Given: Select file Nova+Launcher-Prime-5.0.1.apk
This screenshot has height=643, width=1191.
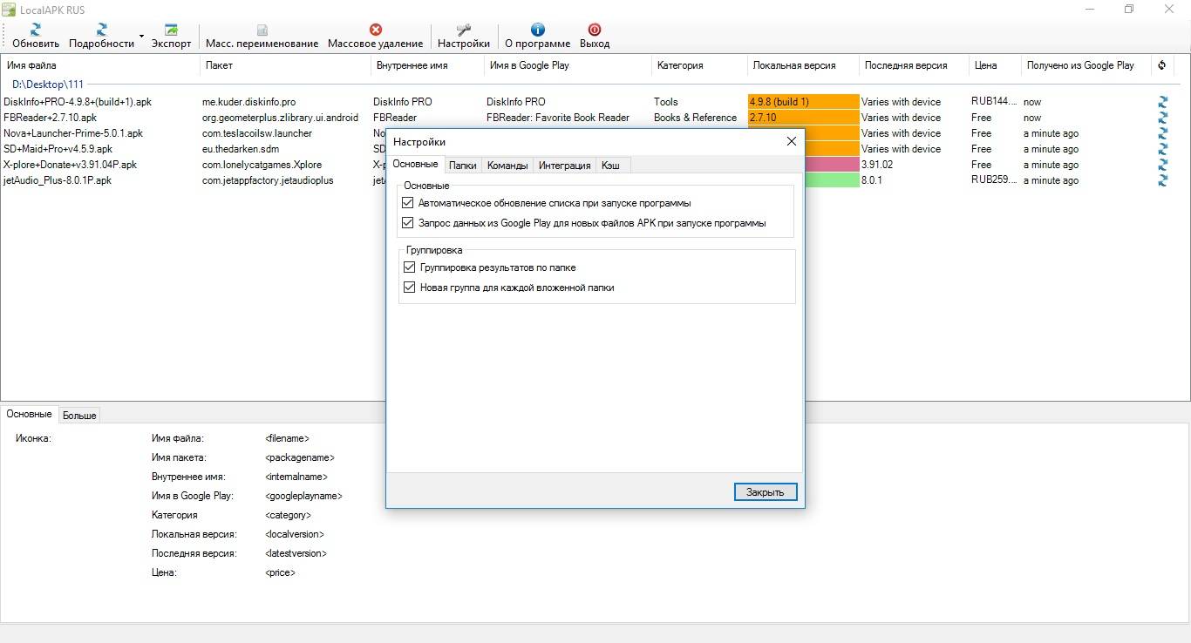Looking at the screenshot, I should point(73,133).
